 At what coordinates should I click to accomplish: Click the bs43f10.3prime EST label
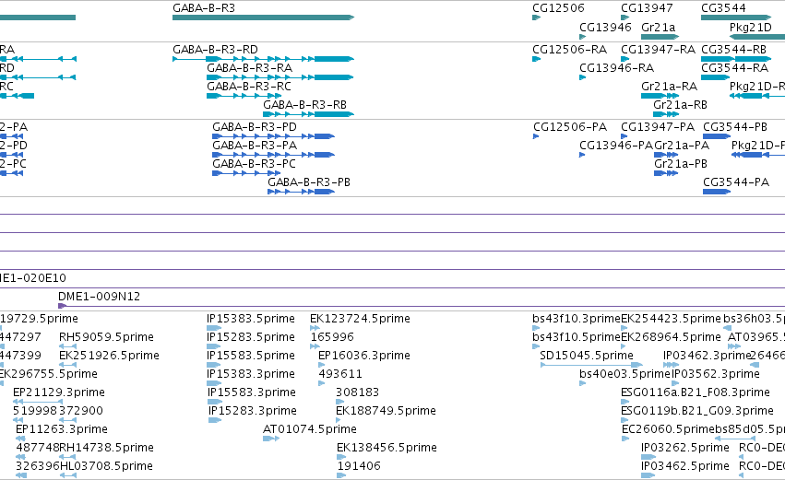[577, 319]
